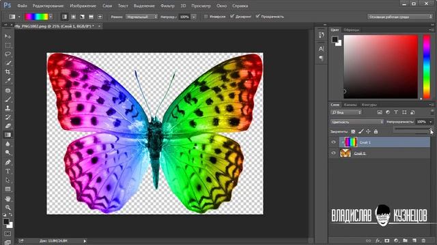Select the Brush tool
Screen dimensions: 437x245
[8, 99]
